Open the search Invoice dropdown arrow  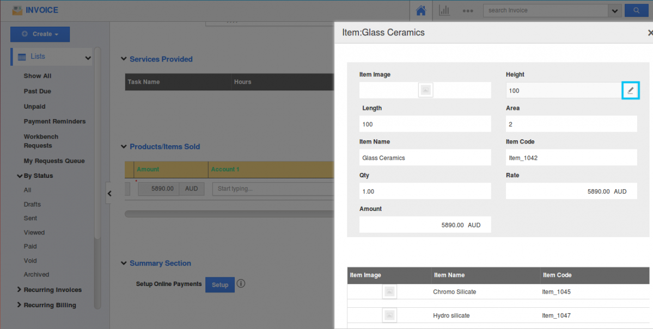pyautogui.click(x=615, y=10)
